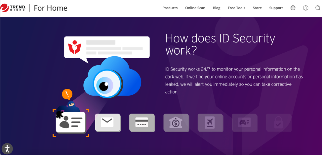This screenshot has width=323, height=155.
Task: Select the ID card personal info icon
Action: (x=71, y=123)
